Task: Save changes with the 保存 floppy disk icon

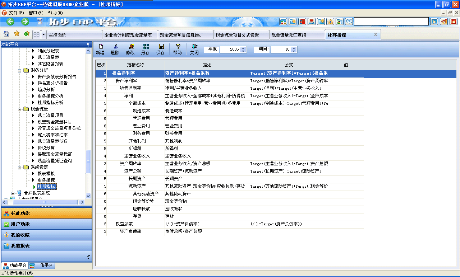Action: [160, 49]
